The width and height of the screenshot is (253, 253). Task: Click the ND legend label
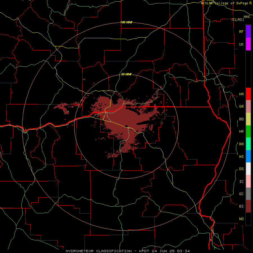(241, 219)
